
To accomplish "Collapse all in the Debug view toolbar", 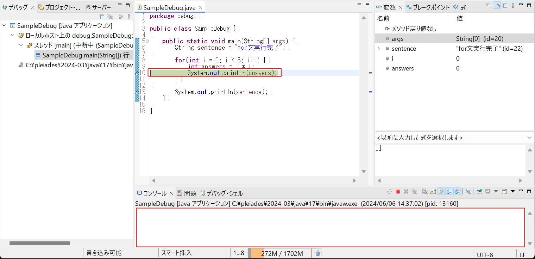I will [x=102, y=17].
